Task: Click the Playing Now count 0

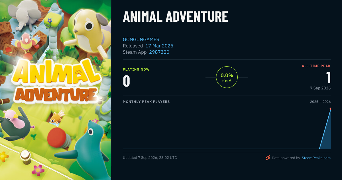Action: 127,81
